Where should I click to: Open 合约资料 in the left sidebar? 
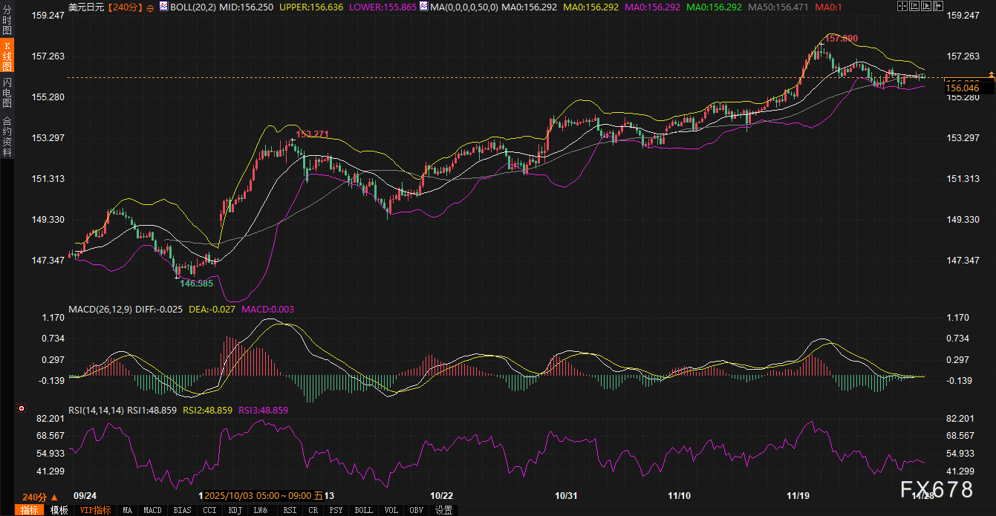(7, 136)
